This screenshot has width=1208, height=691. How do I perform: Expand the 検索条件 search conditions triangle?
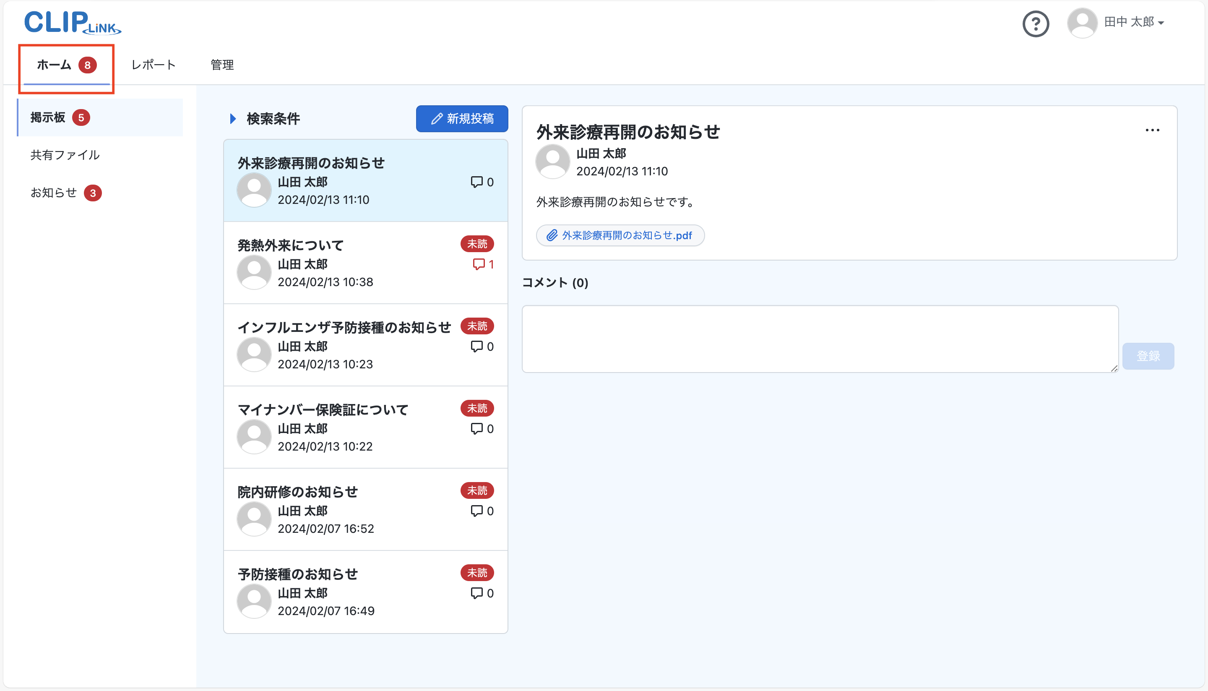(x=232, y=119)
